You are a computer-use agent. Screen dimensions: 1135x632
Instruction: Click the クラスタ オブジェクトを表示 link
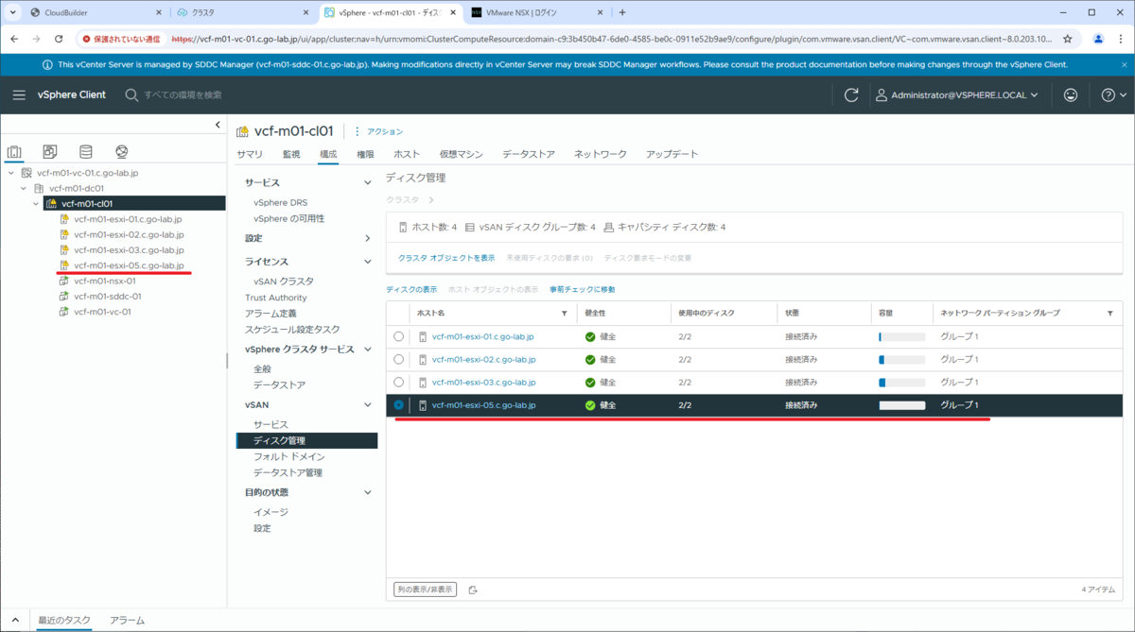446,258
